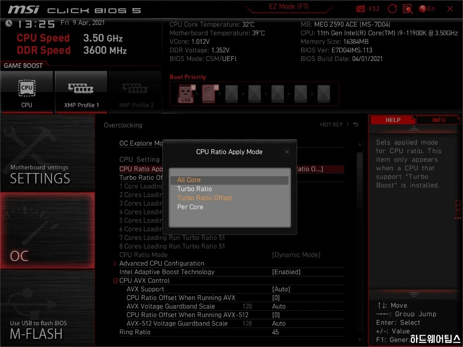Enable XMP Profile 1
The height and width of the screenshot is (347, 463).
point(81,92)
